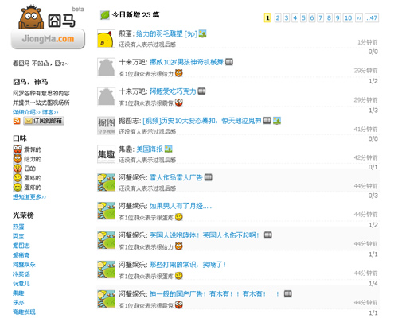Viewport: 398px width, 318px height.
Task: Click the video icon after 雷人作品雷人广告
Action: 209,177
